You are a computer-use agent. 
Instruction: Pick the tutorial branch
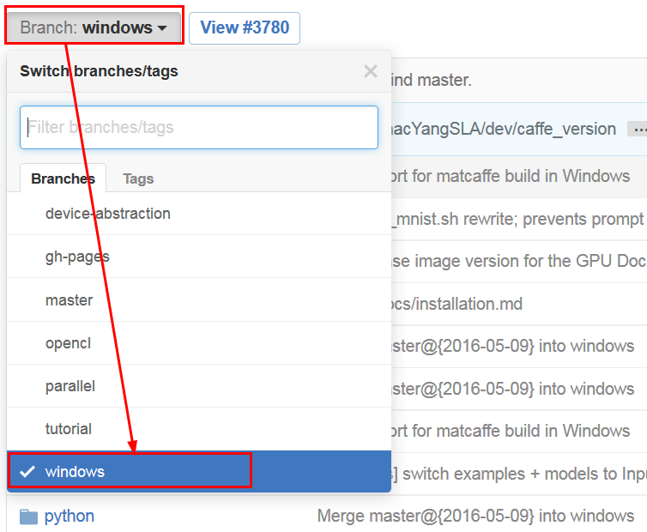199,429
